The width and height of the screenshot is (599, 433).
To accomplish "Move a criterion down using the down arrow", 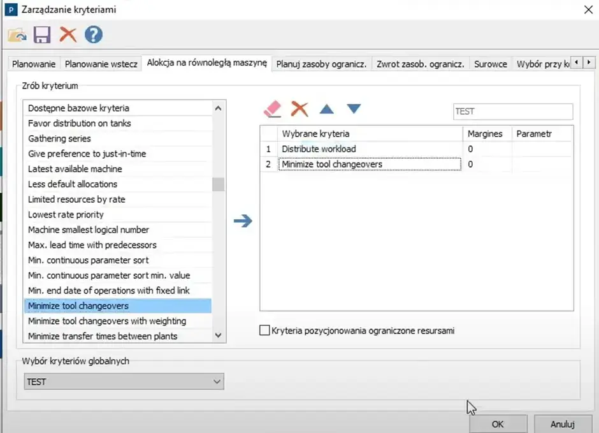I will tap(354, 110).
